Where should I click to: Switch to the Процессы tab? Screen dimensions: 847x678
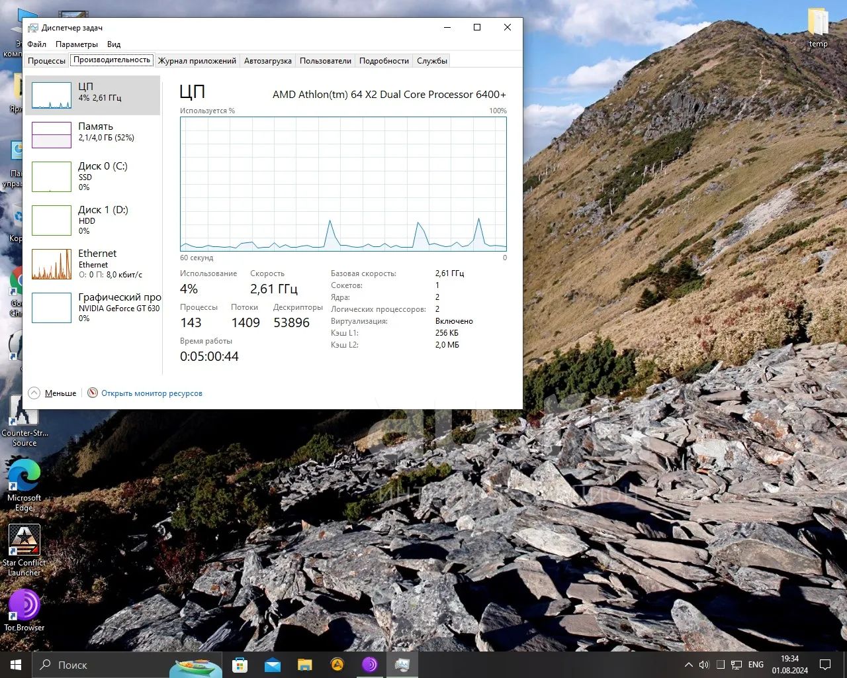click(46, 61)
